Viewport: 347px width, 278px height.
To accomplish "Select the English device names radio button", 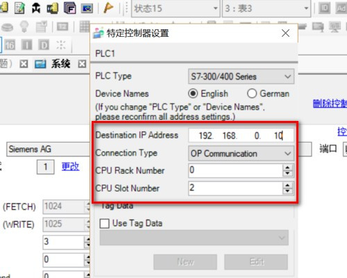I will click(x=193, y=94).
